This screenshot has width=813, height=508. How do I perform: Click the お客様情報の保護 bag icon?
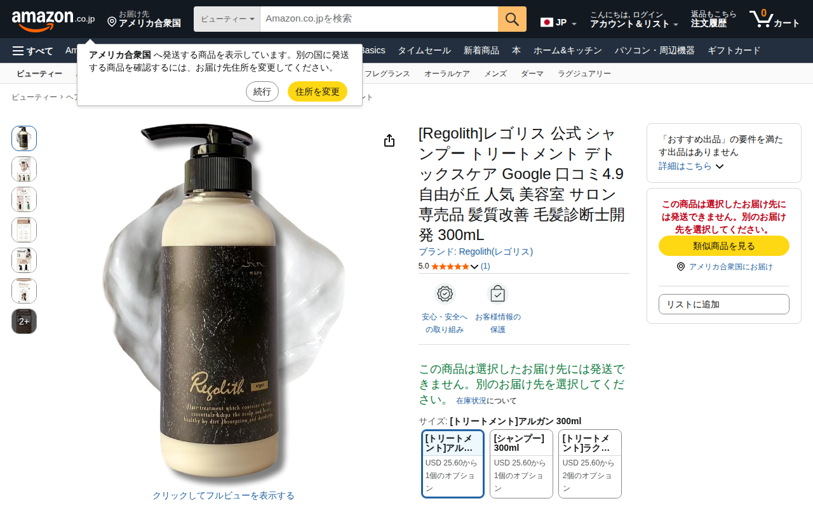[x=498, y=294]
